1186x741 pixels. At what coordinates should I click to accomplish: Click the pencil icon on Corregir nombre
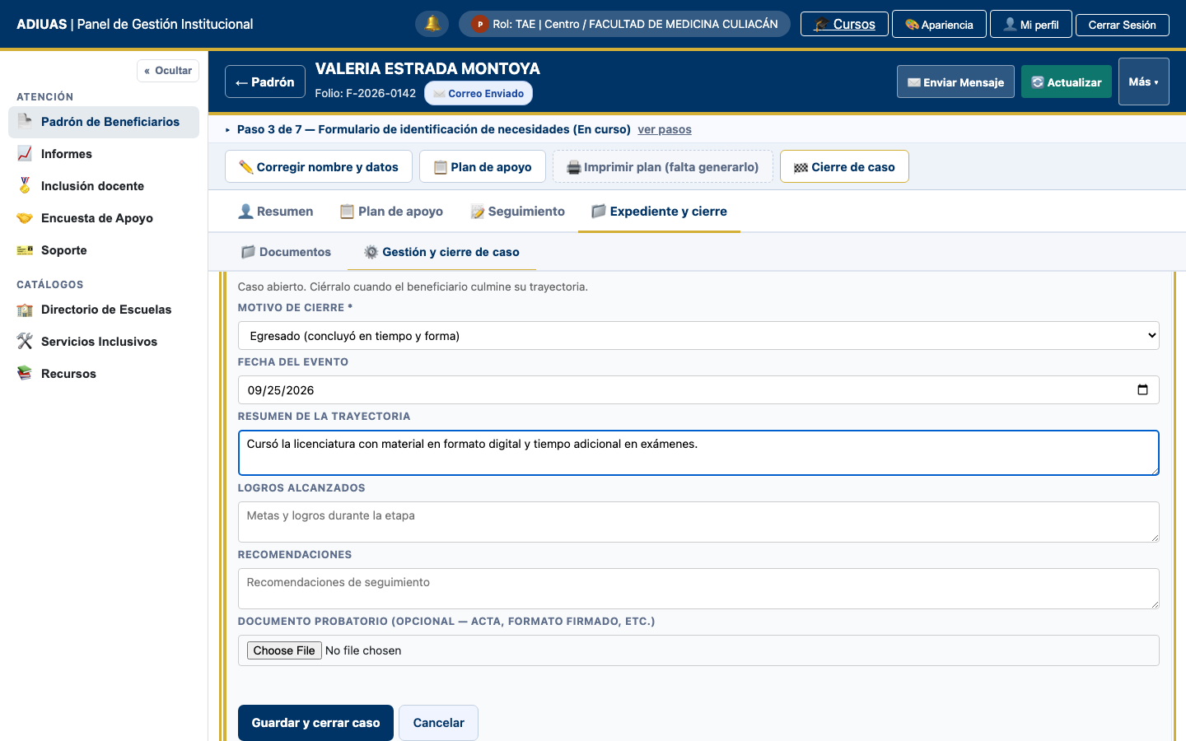coord(246,167)
